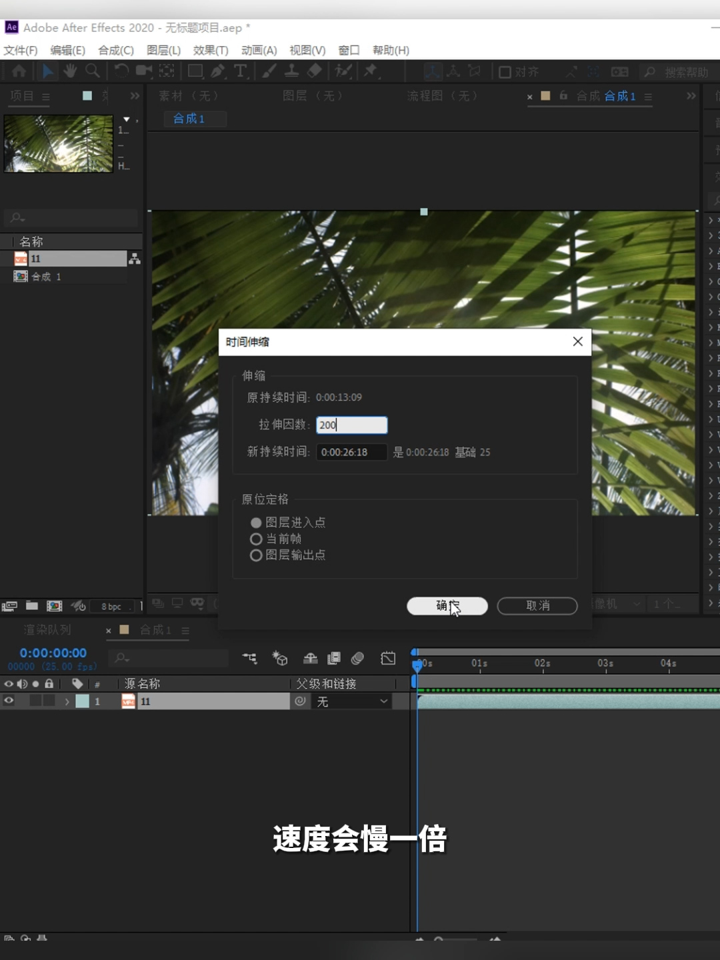Switch to the 渲染队列 tab
The height and width of the screenshot is (960, 720).
(x=47, y=630)
